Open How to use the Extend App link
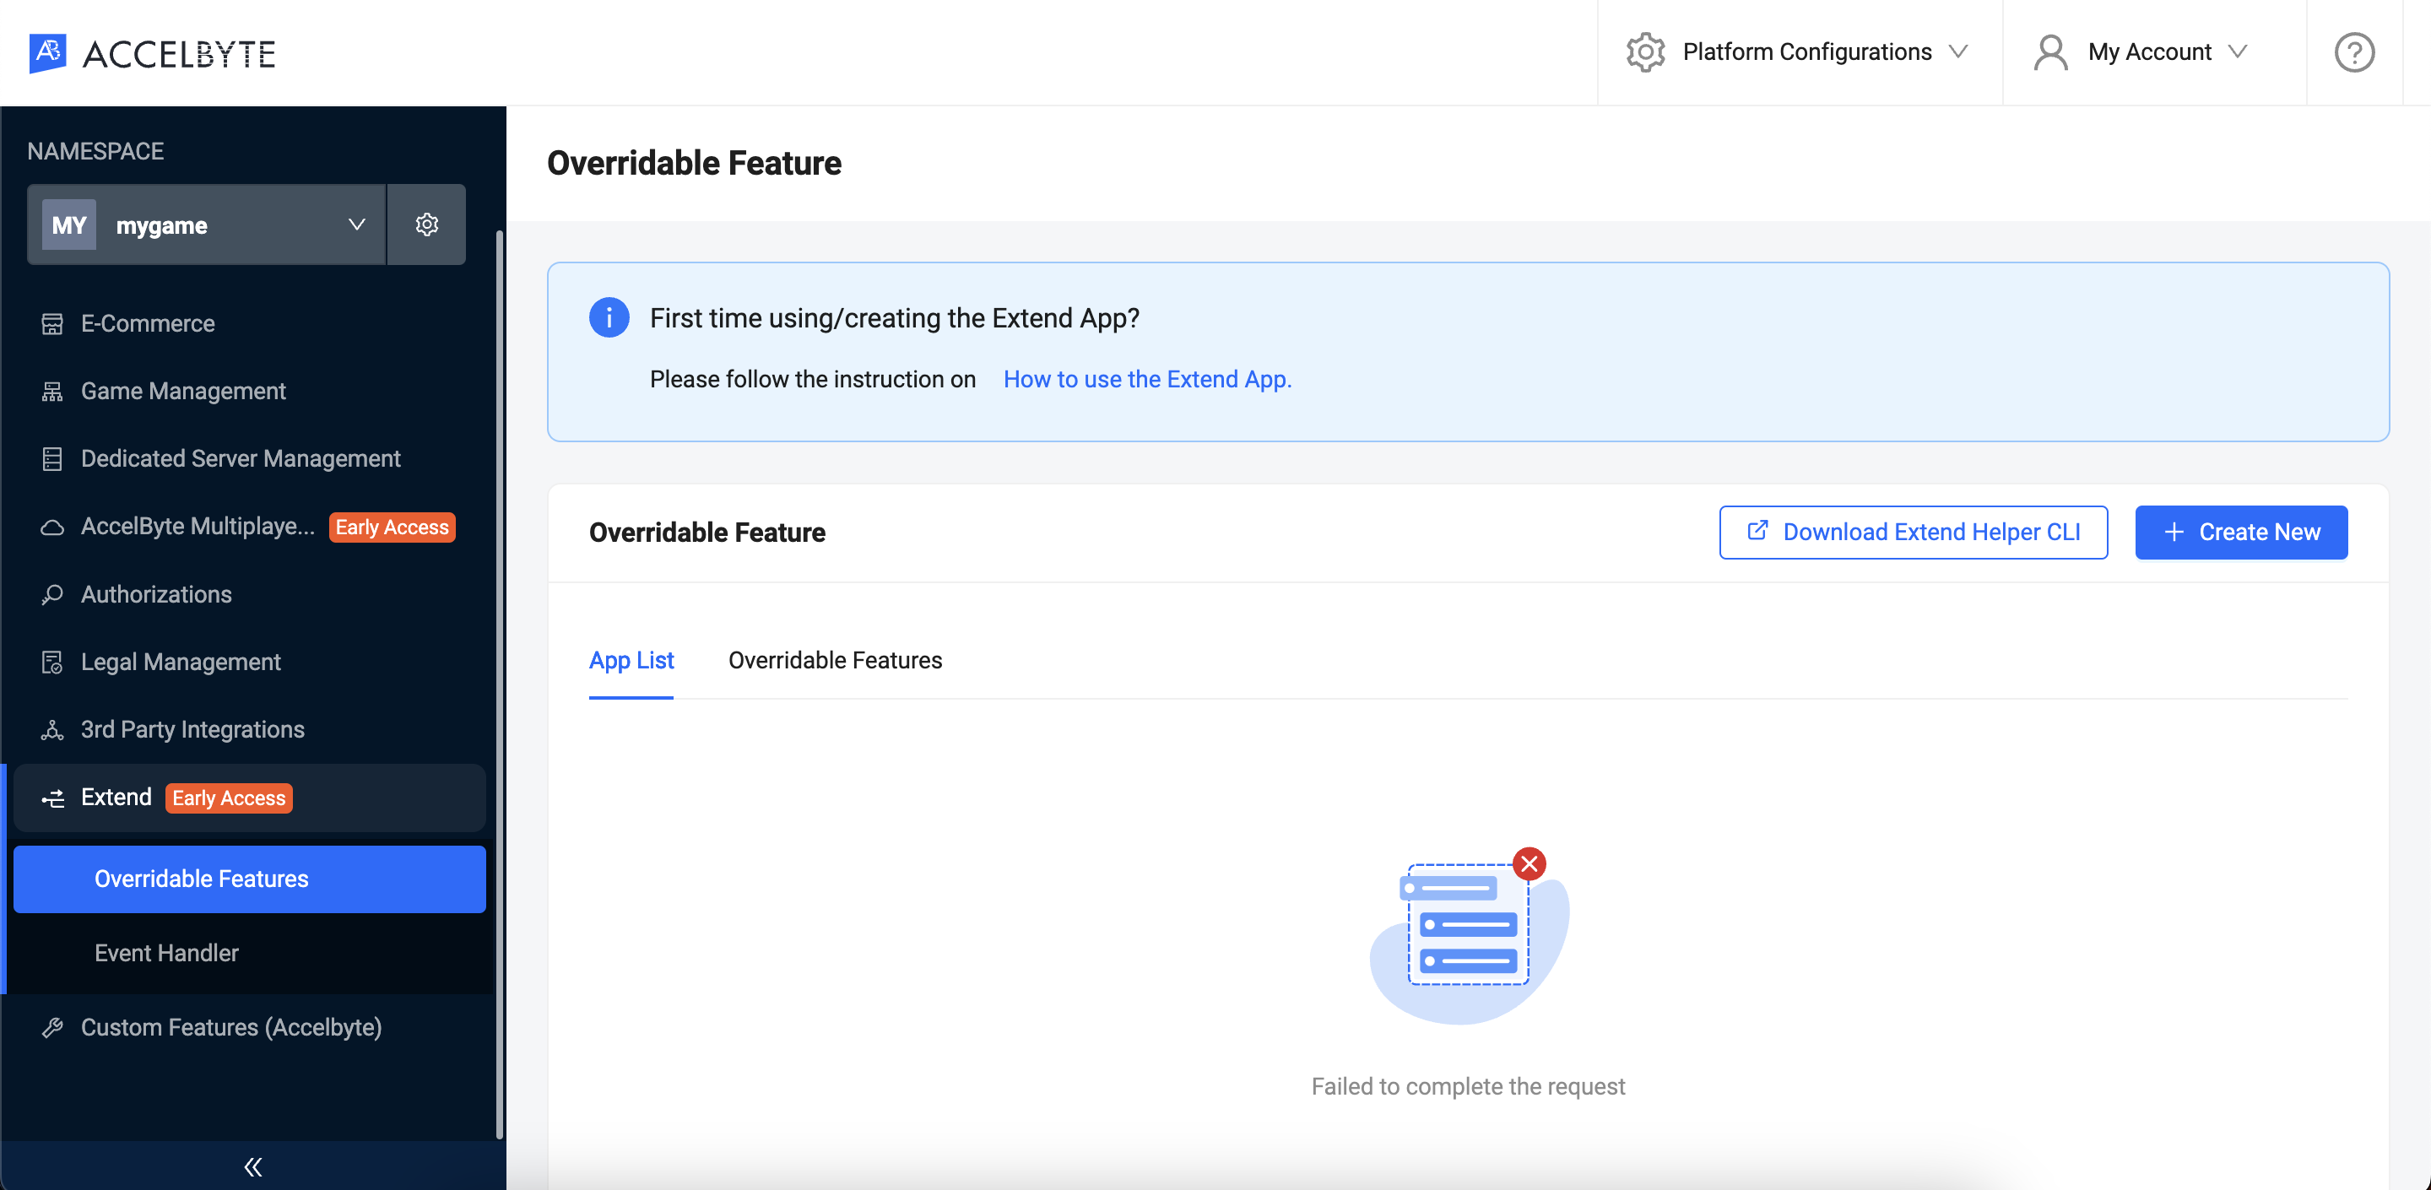2431x1190 pixels. click(x=1147, y=378)
